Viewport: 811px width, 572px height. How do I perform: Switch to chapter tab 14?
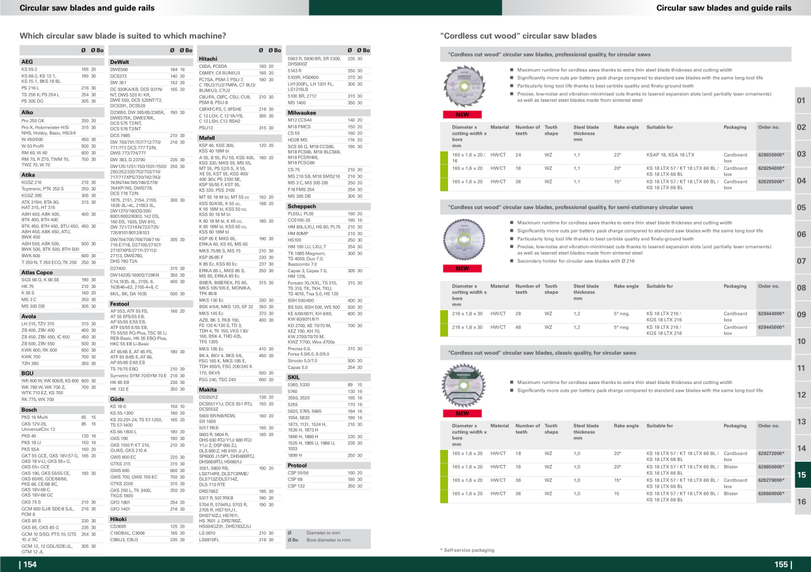(802, 449)
